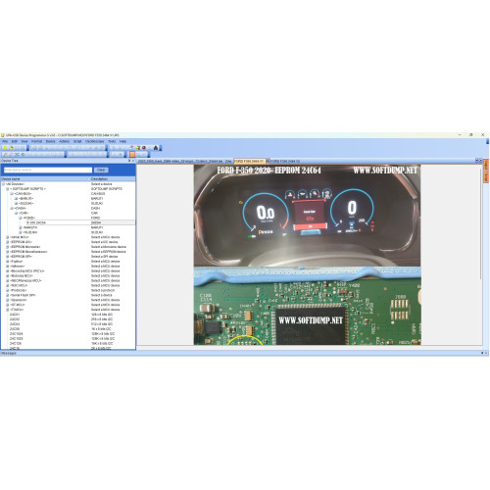
Task: Open the Device menu
Action: (50, 141)
